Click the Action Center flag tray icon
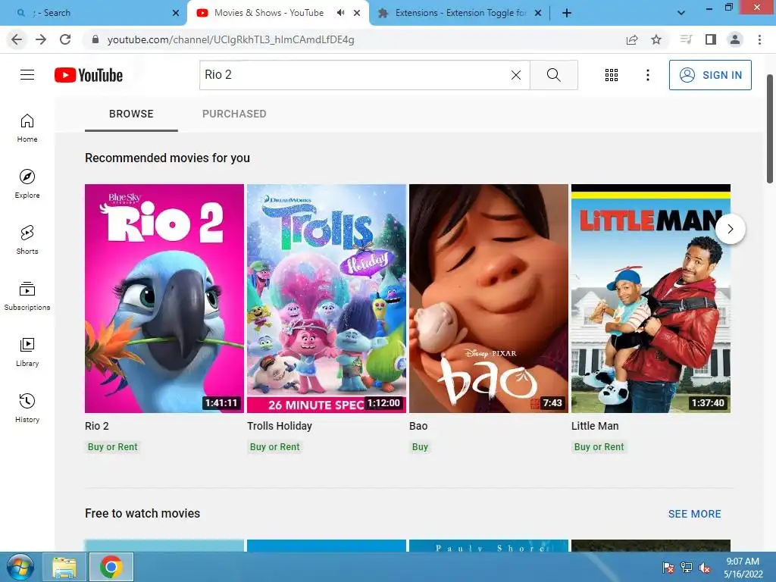This screenshot has width=776, height=582. point(668,568)
